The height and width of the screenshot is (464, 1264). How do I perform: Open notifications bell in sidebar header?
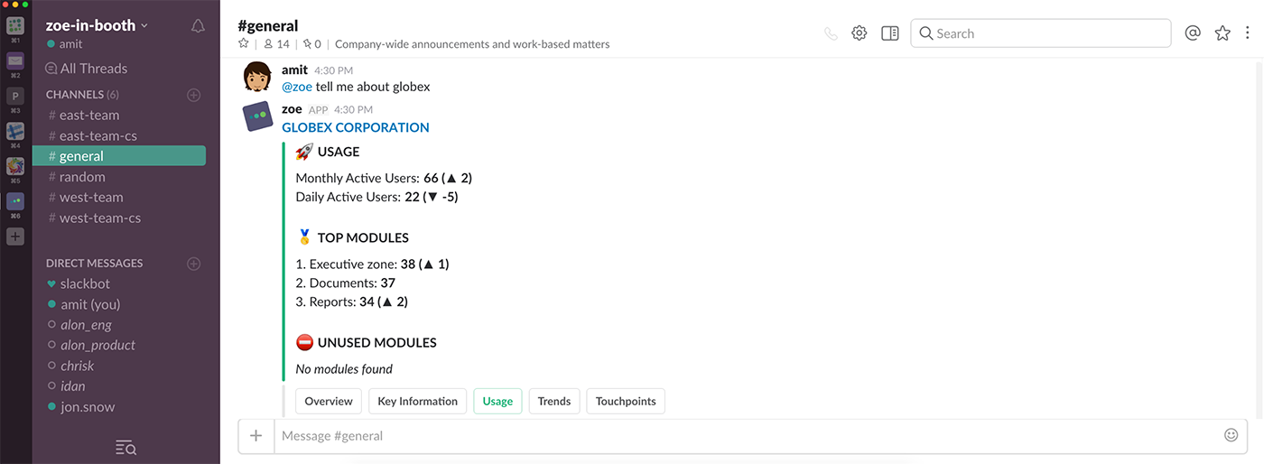[198, 26]
